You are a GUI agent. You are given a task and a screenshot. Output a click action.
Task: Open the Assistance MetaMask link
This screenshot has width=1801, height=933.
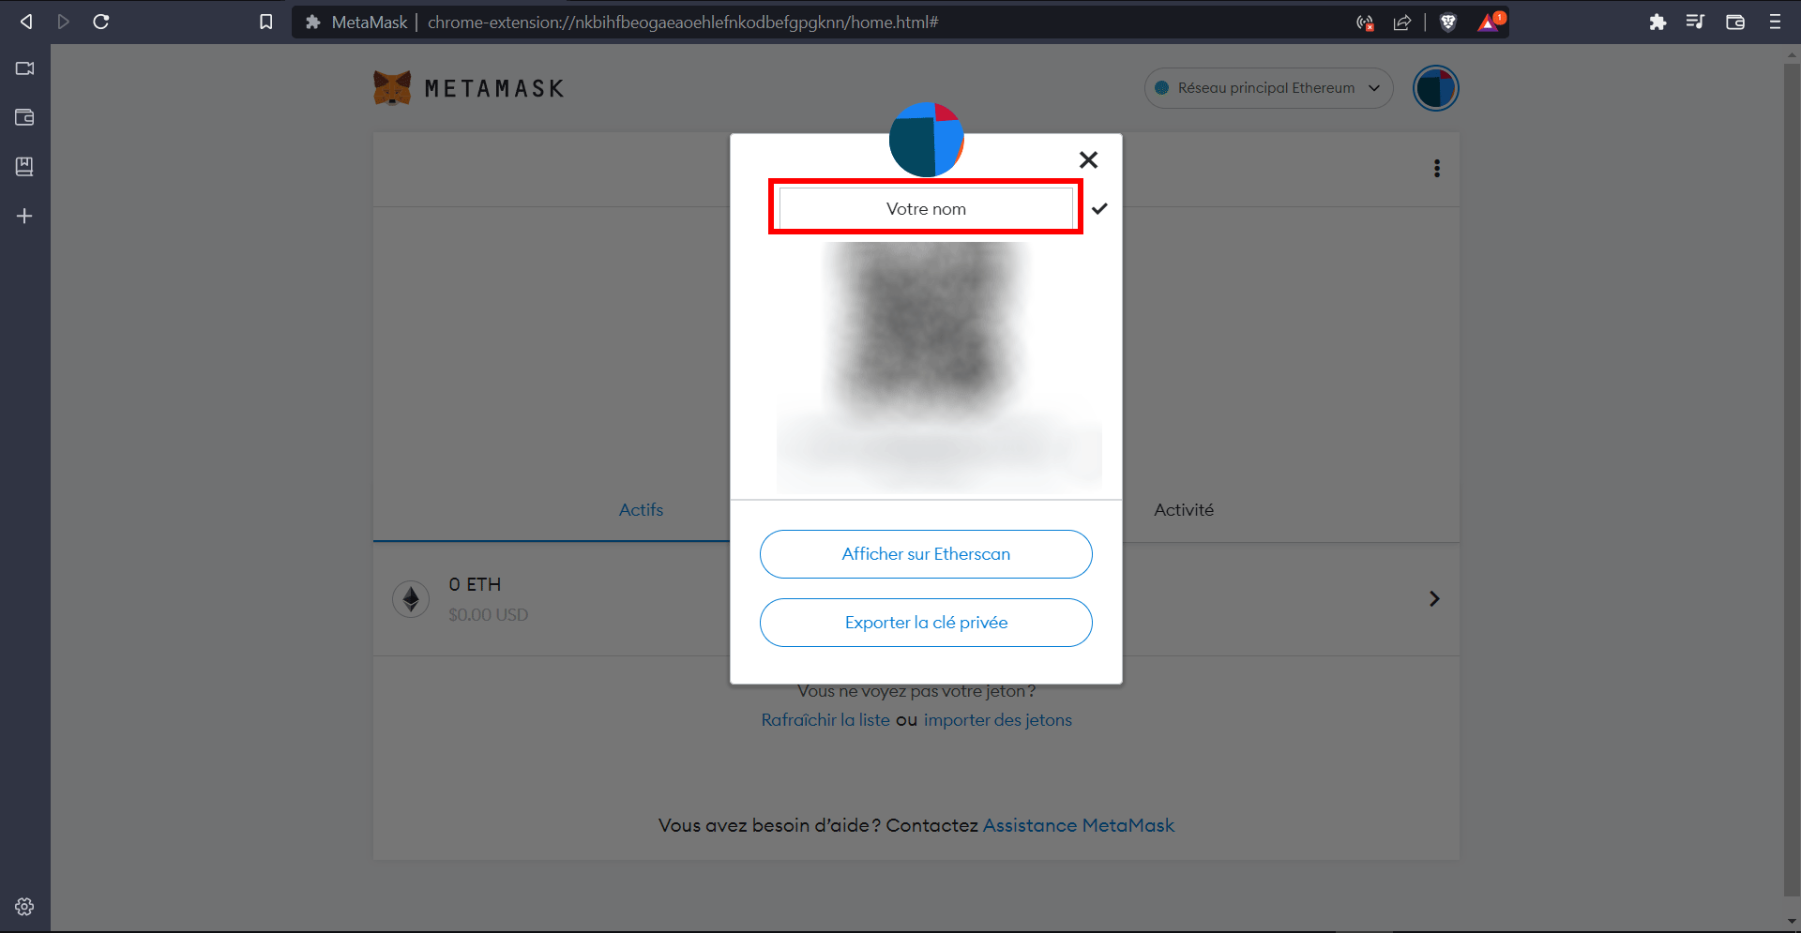click(1079, 826)
